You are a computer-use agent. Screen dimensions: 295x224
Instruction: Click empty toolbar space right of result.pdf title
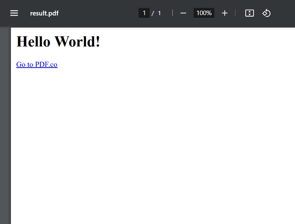pos(98,13)
